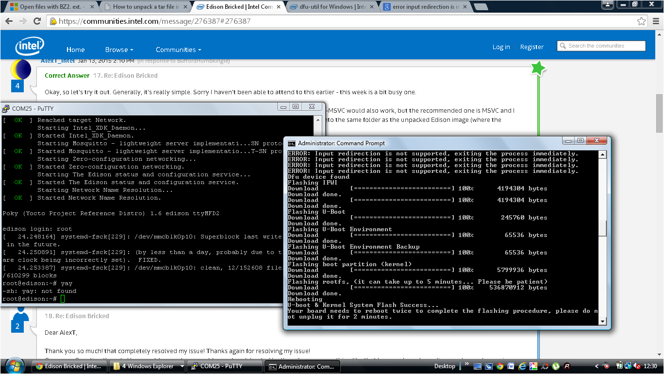The image size is (664, 374).
Task: Click the Intel logo in the site header
Action: [x=30, y=47]
